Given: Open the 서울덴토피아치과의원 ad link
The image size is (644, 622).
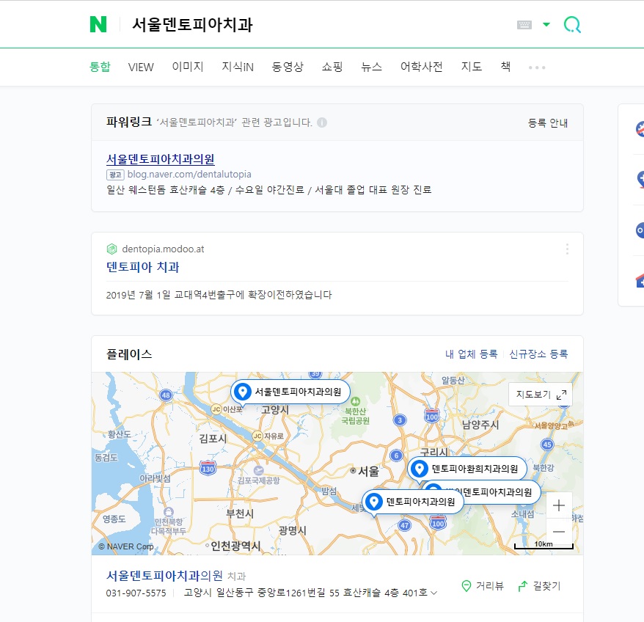Looking at the screenshot, I should pos(160,159).
